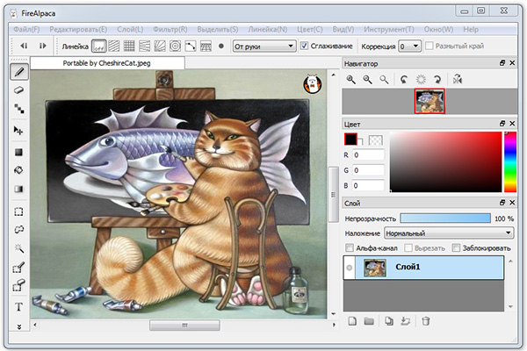Select the Brush tool in the left toolbar

coord(19,71)
